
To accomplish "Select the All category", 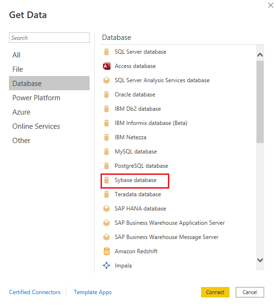I will pyautogui.click(x=49, y=55).
